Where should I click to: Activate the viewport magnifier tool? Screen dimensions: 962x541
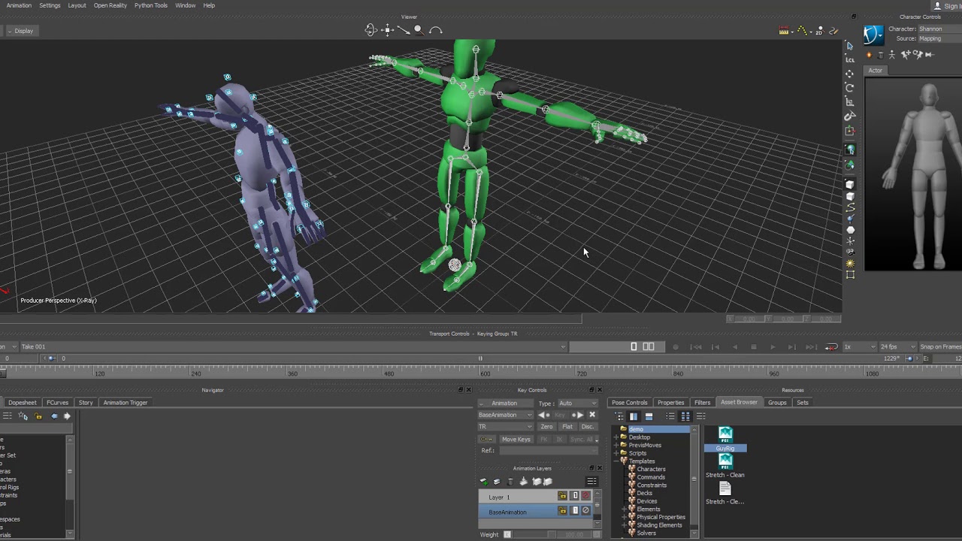(x=418, y=29)
